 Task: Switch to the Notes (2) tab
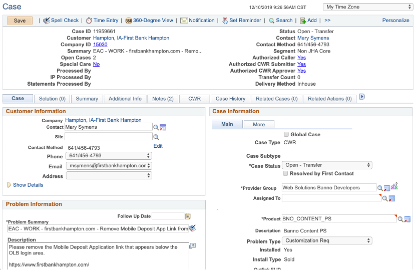(x=163, y=99)
